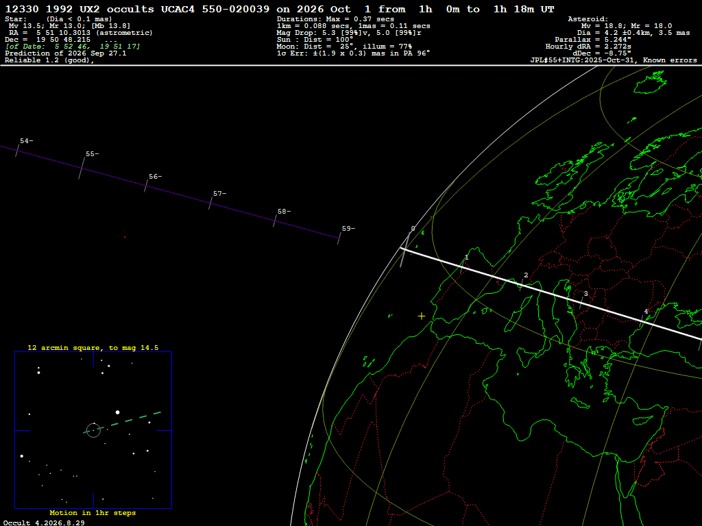Click the yellow plus crosshair marker
702x526 pixels.
422,316
